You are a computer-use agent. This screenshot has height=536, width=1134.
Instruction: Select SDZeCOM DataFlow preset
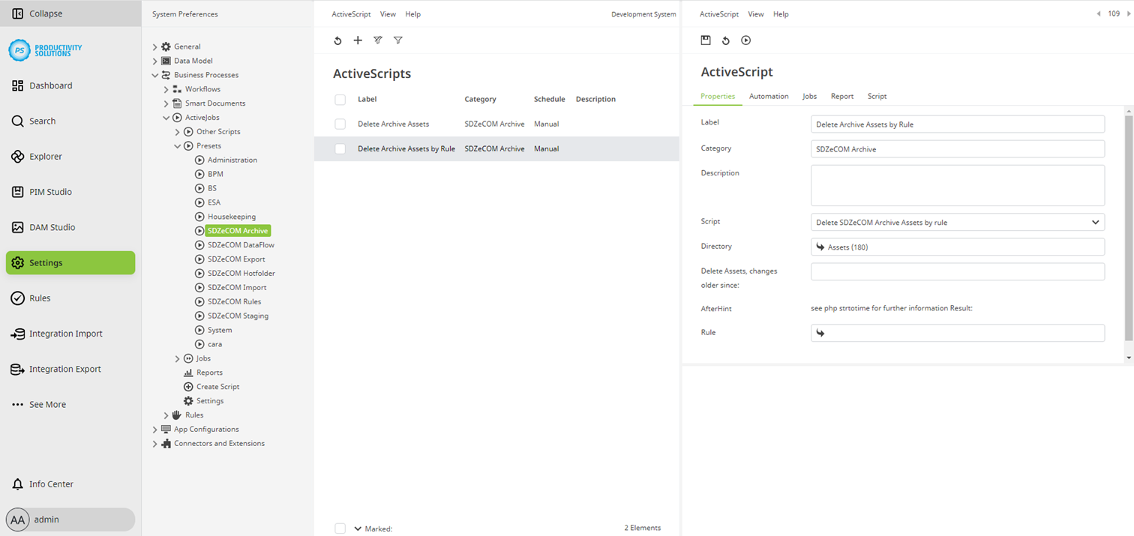tap(240, 245)
